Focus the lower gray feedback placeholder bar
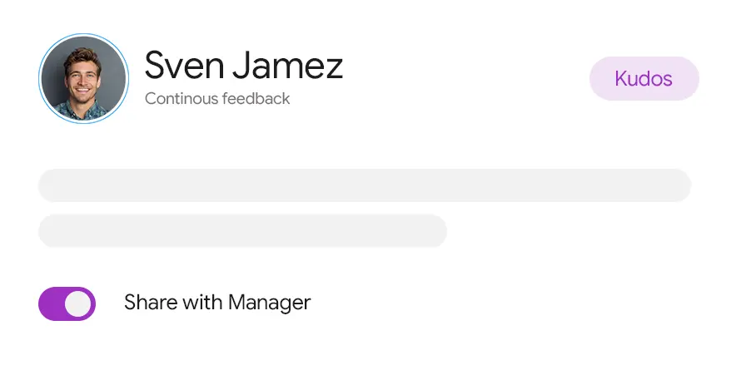 click(x=242, y=230)
